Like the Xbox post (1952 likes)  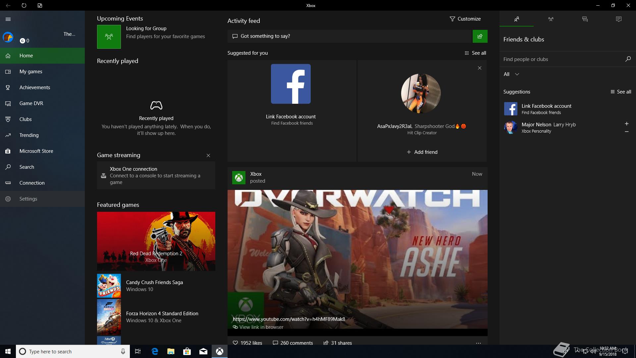[x=247, y=343]
